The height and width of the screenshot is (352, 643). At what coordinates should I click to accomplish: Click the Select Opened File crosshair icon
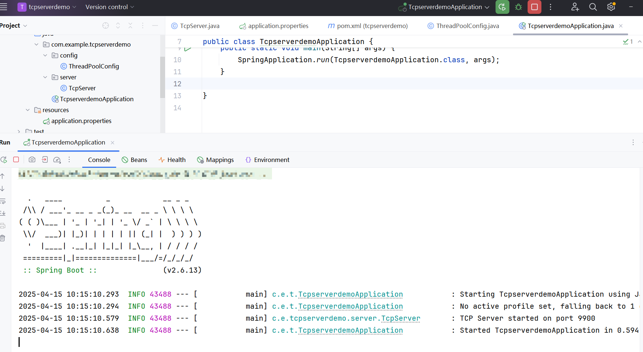(106, 25)
